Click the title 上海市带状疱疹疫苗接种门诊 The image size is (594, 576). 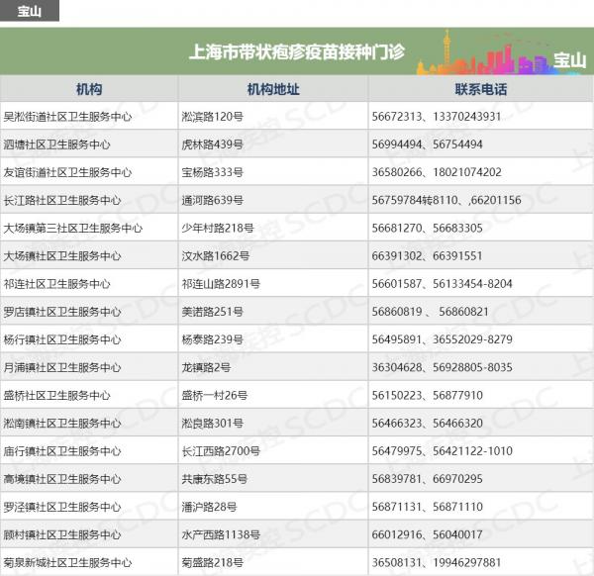297,51
